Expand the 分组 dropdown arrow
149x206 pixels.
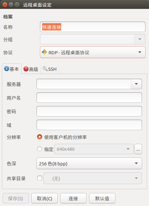point(140,39)
